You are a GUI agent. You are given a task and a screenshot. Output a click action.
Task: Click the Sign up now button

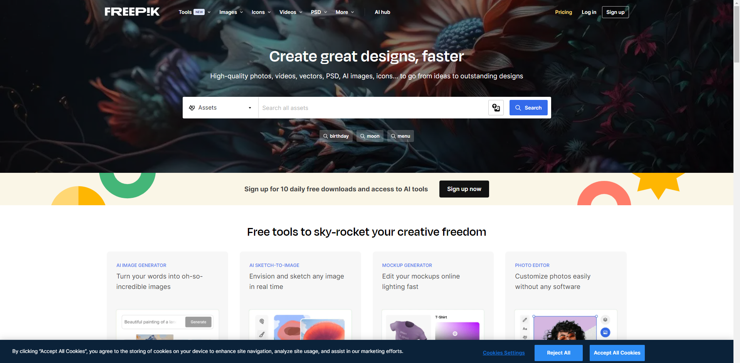coord(464,189)
